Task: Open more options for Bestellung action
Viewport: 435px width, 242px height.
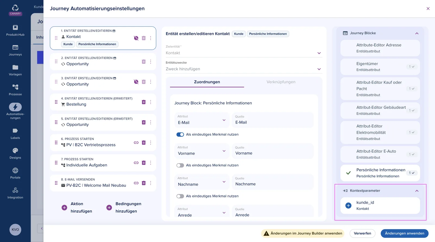Action: pyautogui.click(x=151, y=102)
